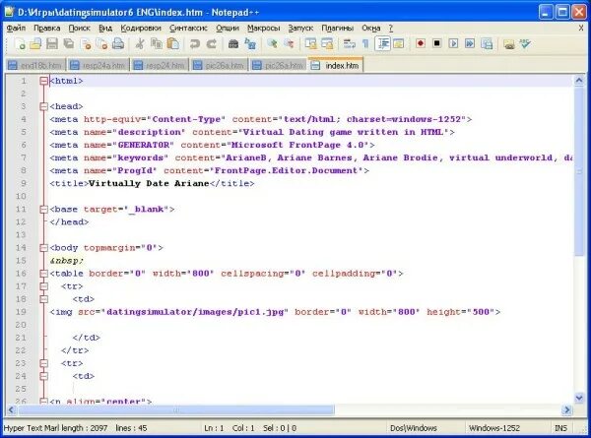Create a new document with the New toolbar icon

(x=20, y=44)
